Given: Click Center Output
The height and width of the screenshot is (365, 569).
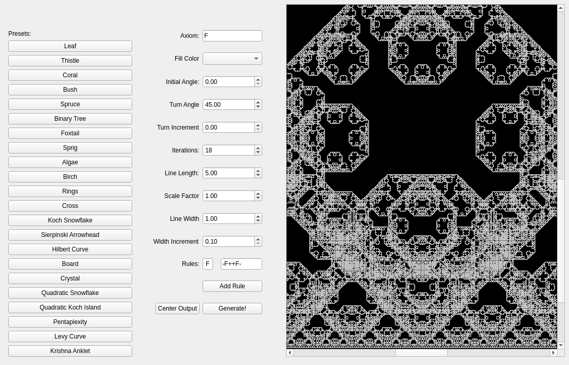Looking at the screenshot, I should click(177, 308).
